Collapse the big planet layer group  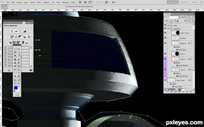[x=168, y=28]
